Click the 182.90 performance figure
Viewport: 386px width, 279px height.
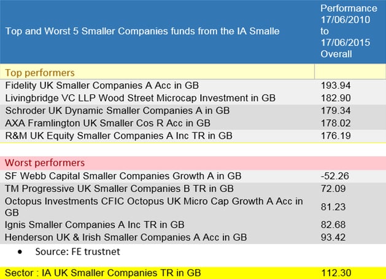point(336,98)
